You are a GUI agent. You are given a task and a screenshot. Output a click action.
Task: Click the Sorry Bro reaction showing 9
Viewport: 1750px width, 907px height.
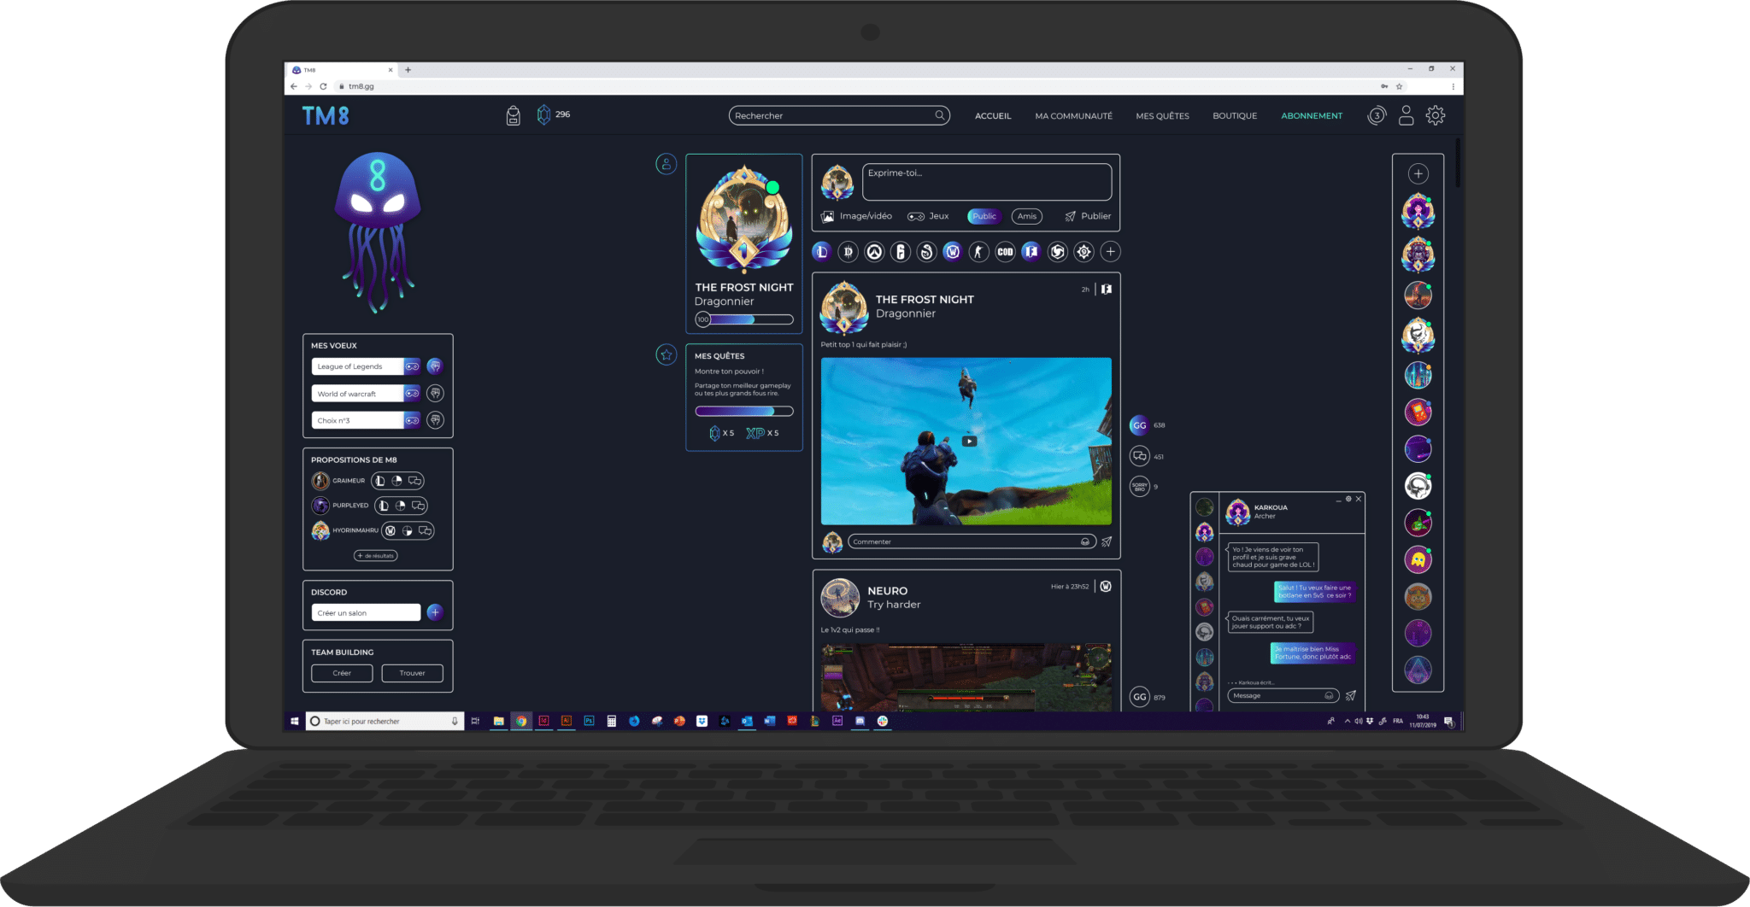[1139, 487]
